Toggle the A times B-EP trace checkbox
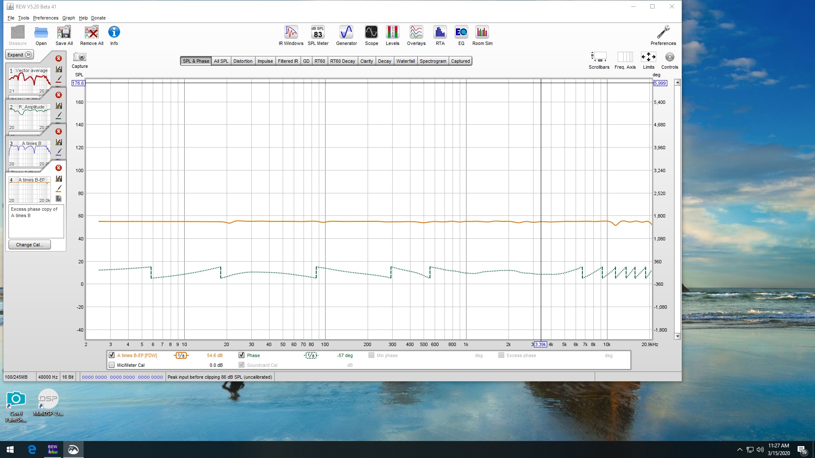Screen dimensions: 815x458 [112, 355]
